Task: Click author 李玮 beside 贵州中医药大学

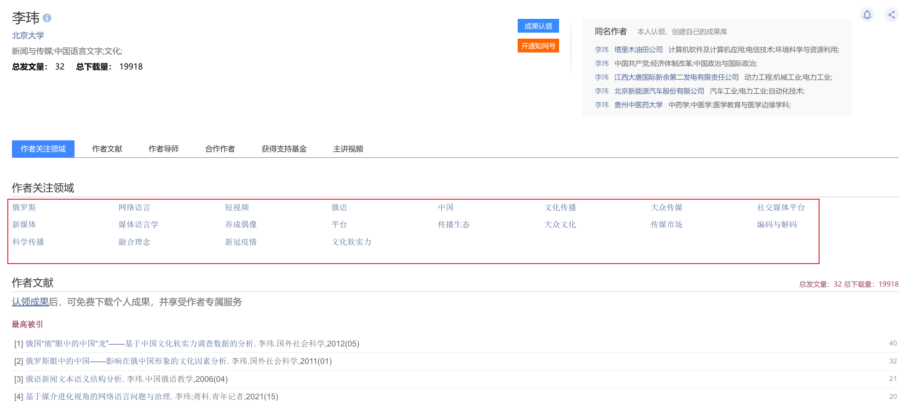Action: (x=601, y=105)
